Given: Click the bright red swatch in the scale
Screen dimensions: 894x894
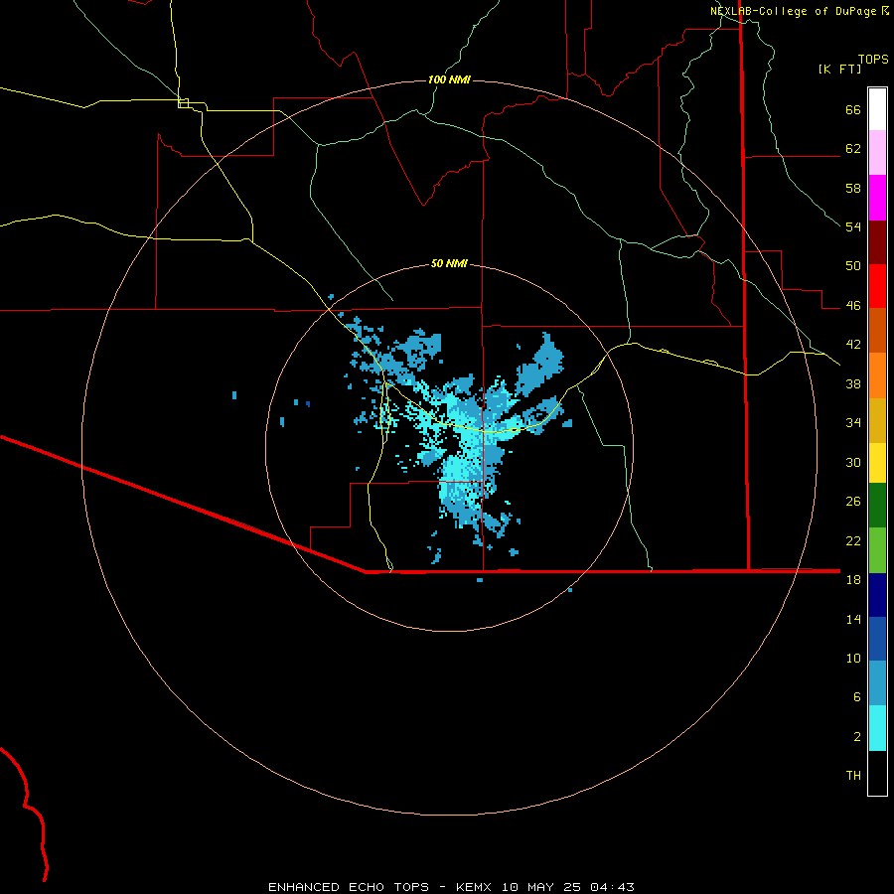Looking at the screenshot, I should click(x=877, y=286).
